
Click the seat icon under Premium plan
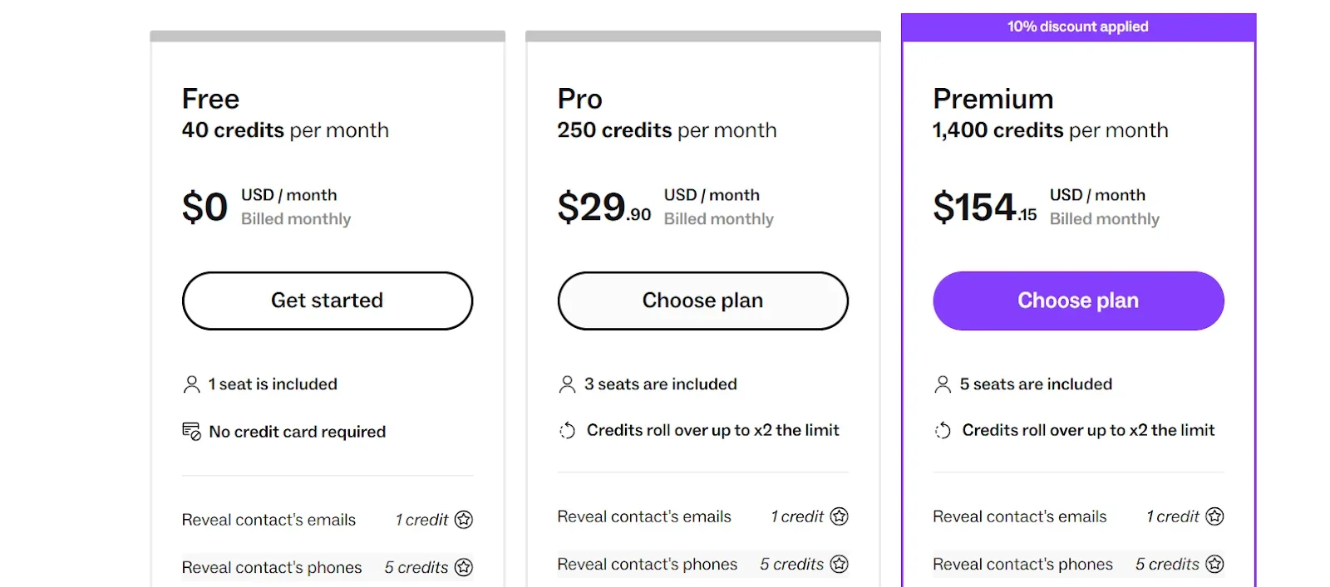coord(943,384)
